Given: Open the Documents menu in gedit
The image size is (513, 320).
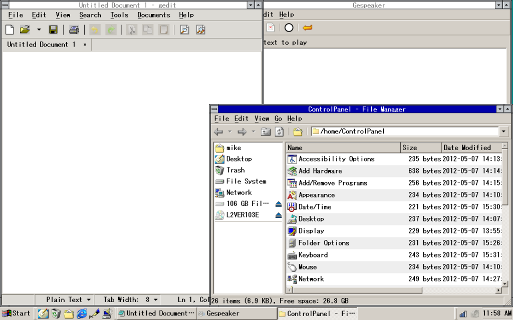Looking at the screenshot, I should pos(153,15).
